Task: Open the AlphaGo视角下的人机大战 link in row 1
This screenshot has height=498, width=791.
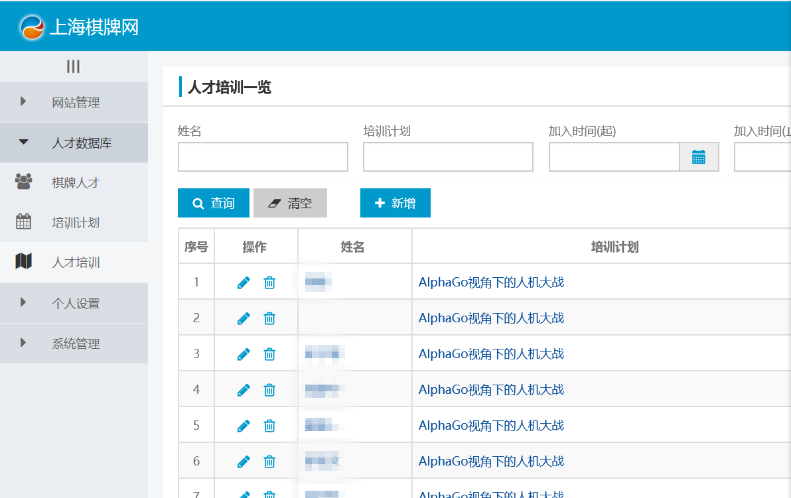Action: pos(491,282)
